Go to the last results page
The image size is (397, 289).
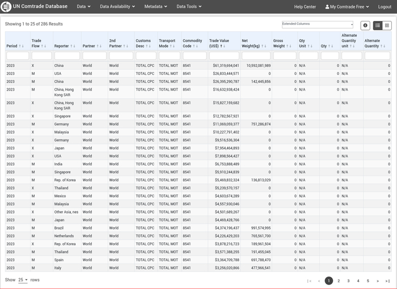coord(387,280)
